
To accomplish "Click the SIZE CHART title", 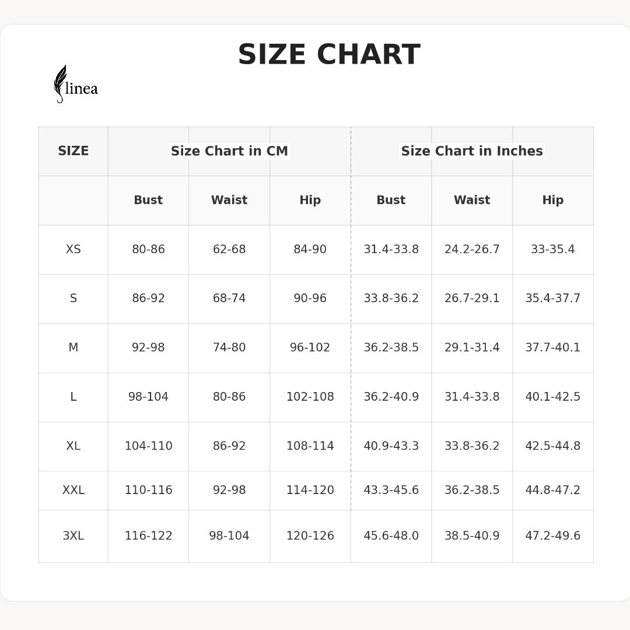I will [329, 55].
